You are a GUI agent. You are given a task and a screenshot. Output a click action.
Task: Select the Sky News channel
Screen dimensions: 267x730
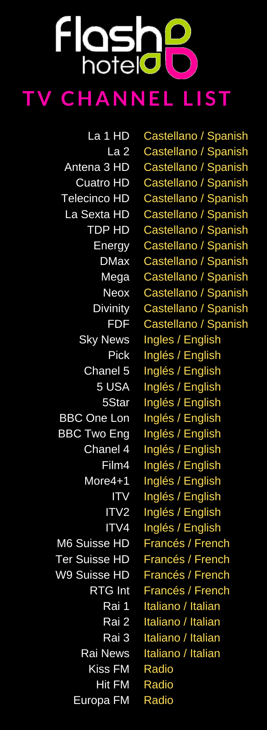(104, 340)
